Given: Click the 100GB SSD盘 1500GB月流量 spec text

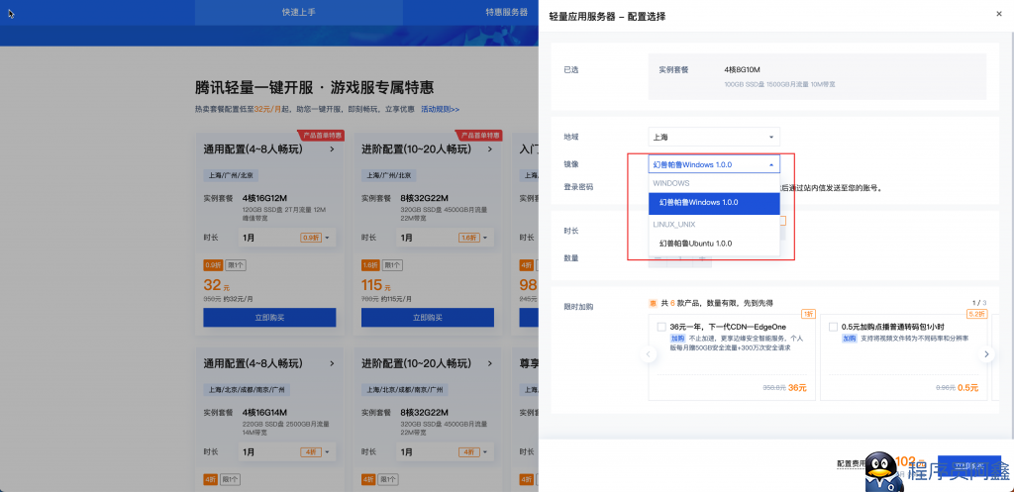Looking at the screenshot, I should [x=779, y=84].
